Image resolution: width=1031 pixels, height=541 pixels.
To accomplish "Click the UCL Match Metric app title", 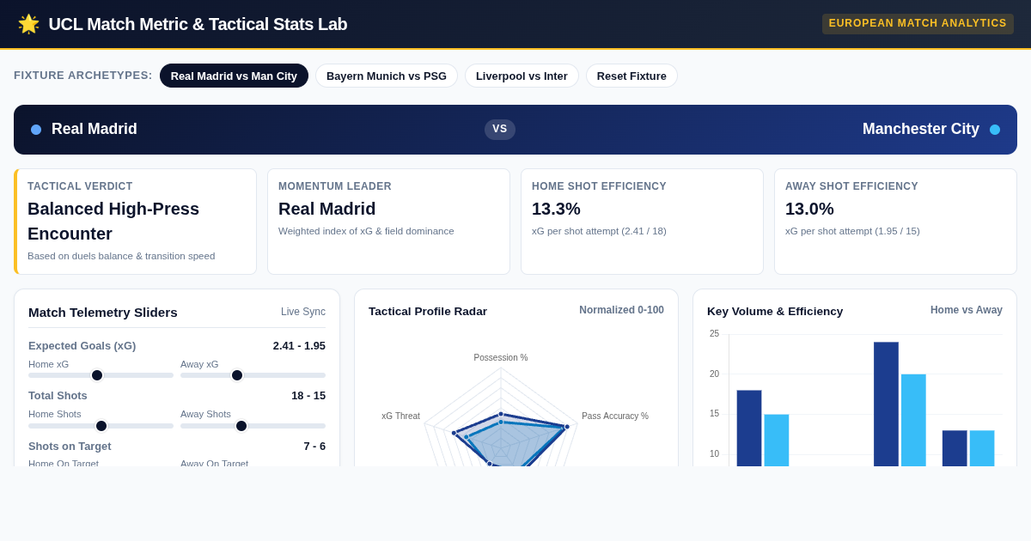I will point(198,24).
